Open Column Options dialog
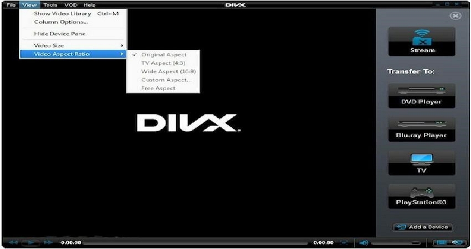The height and width of the screenshot is (249, 471). coord(73,22)
